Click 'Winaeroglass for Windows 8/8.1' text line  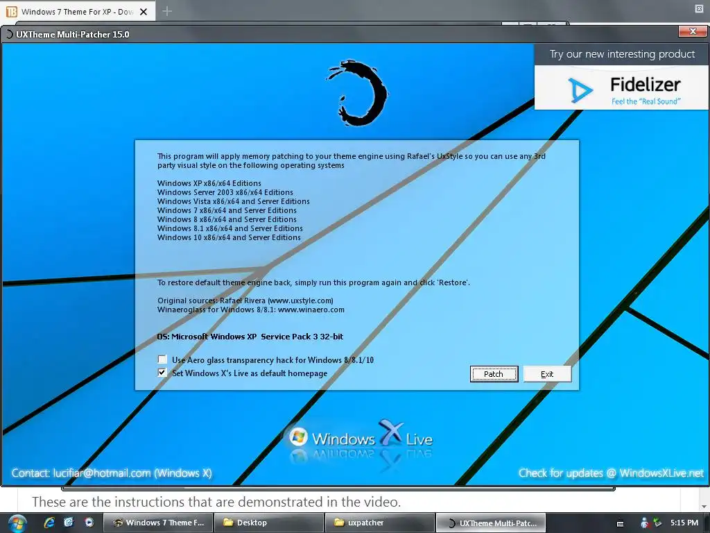coord(251,310)
